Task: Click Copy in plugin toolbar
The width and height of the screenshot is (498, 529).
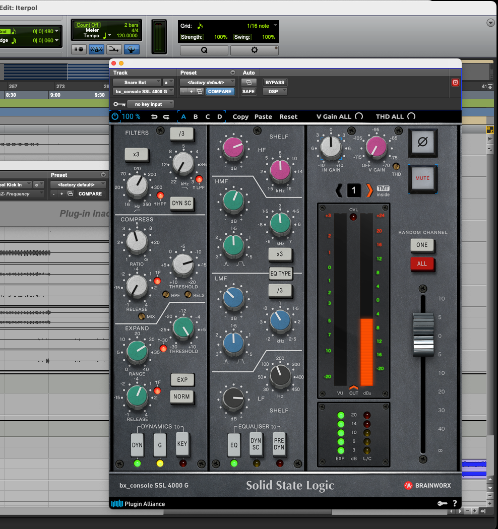Action: (x=240, y=117)
